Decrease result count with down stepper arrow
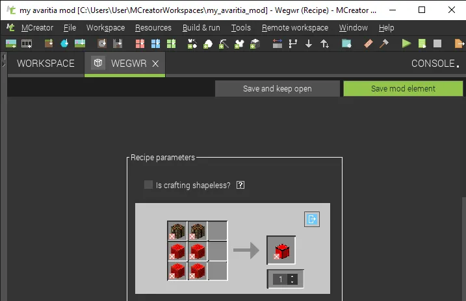This screenshot has width=466, height=301. coord(292,282)
